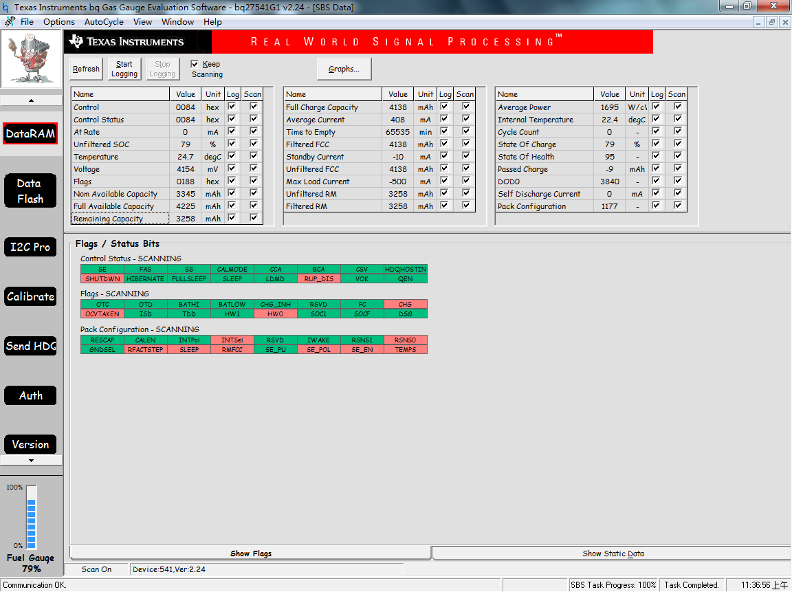This screenshot has height=592, width=792.
Task: Open the Calibrate sidebar panel
Action: tap(30, 296)
